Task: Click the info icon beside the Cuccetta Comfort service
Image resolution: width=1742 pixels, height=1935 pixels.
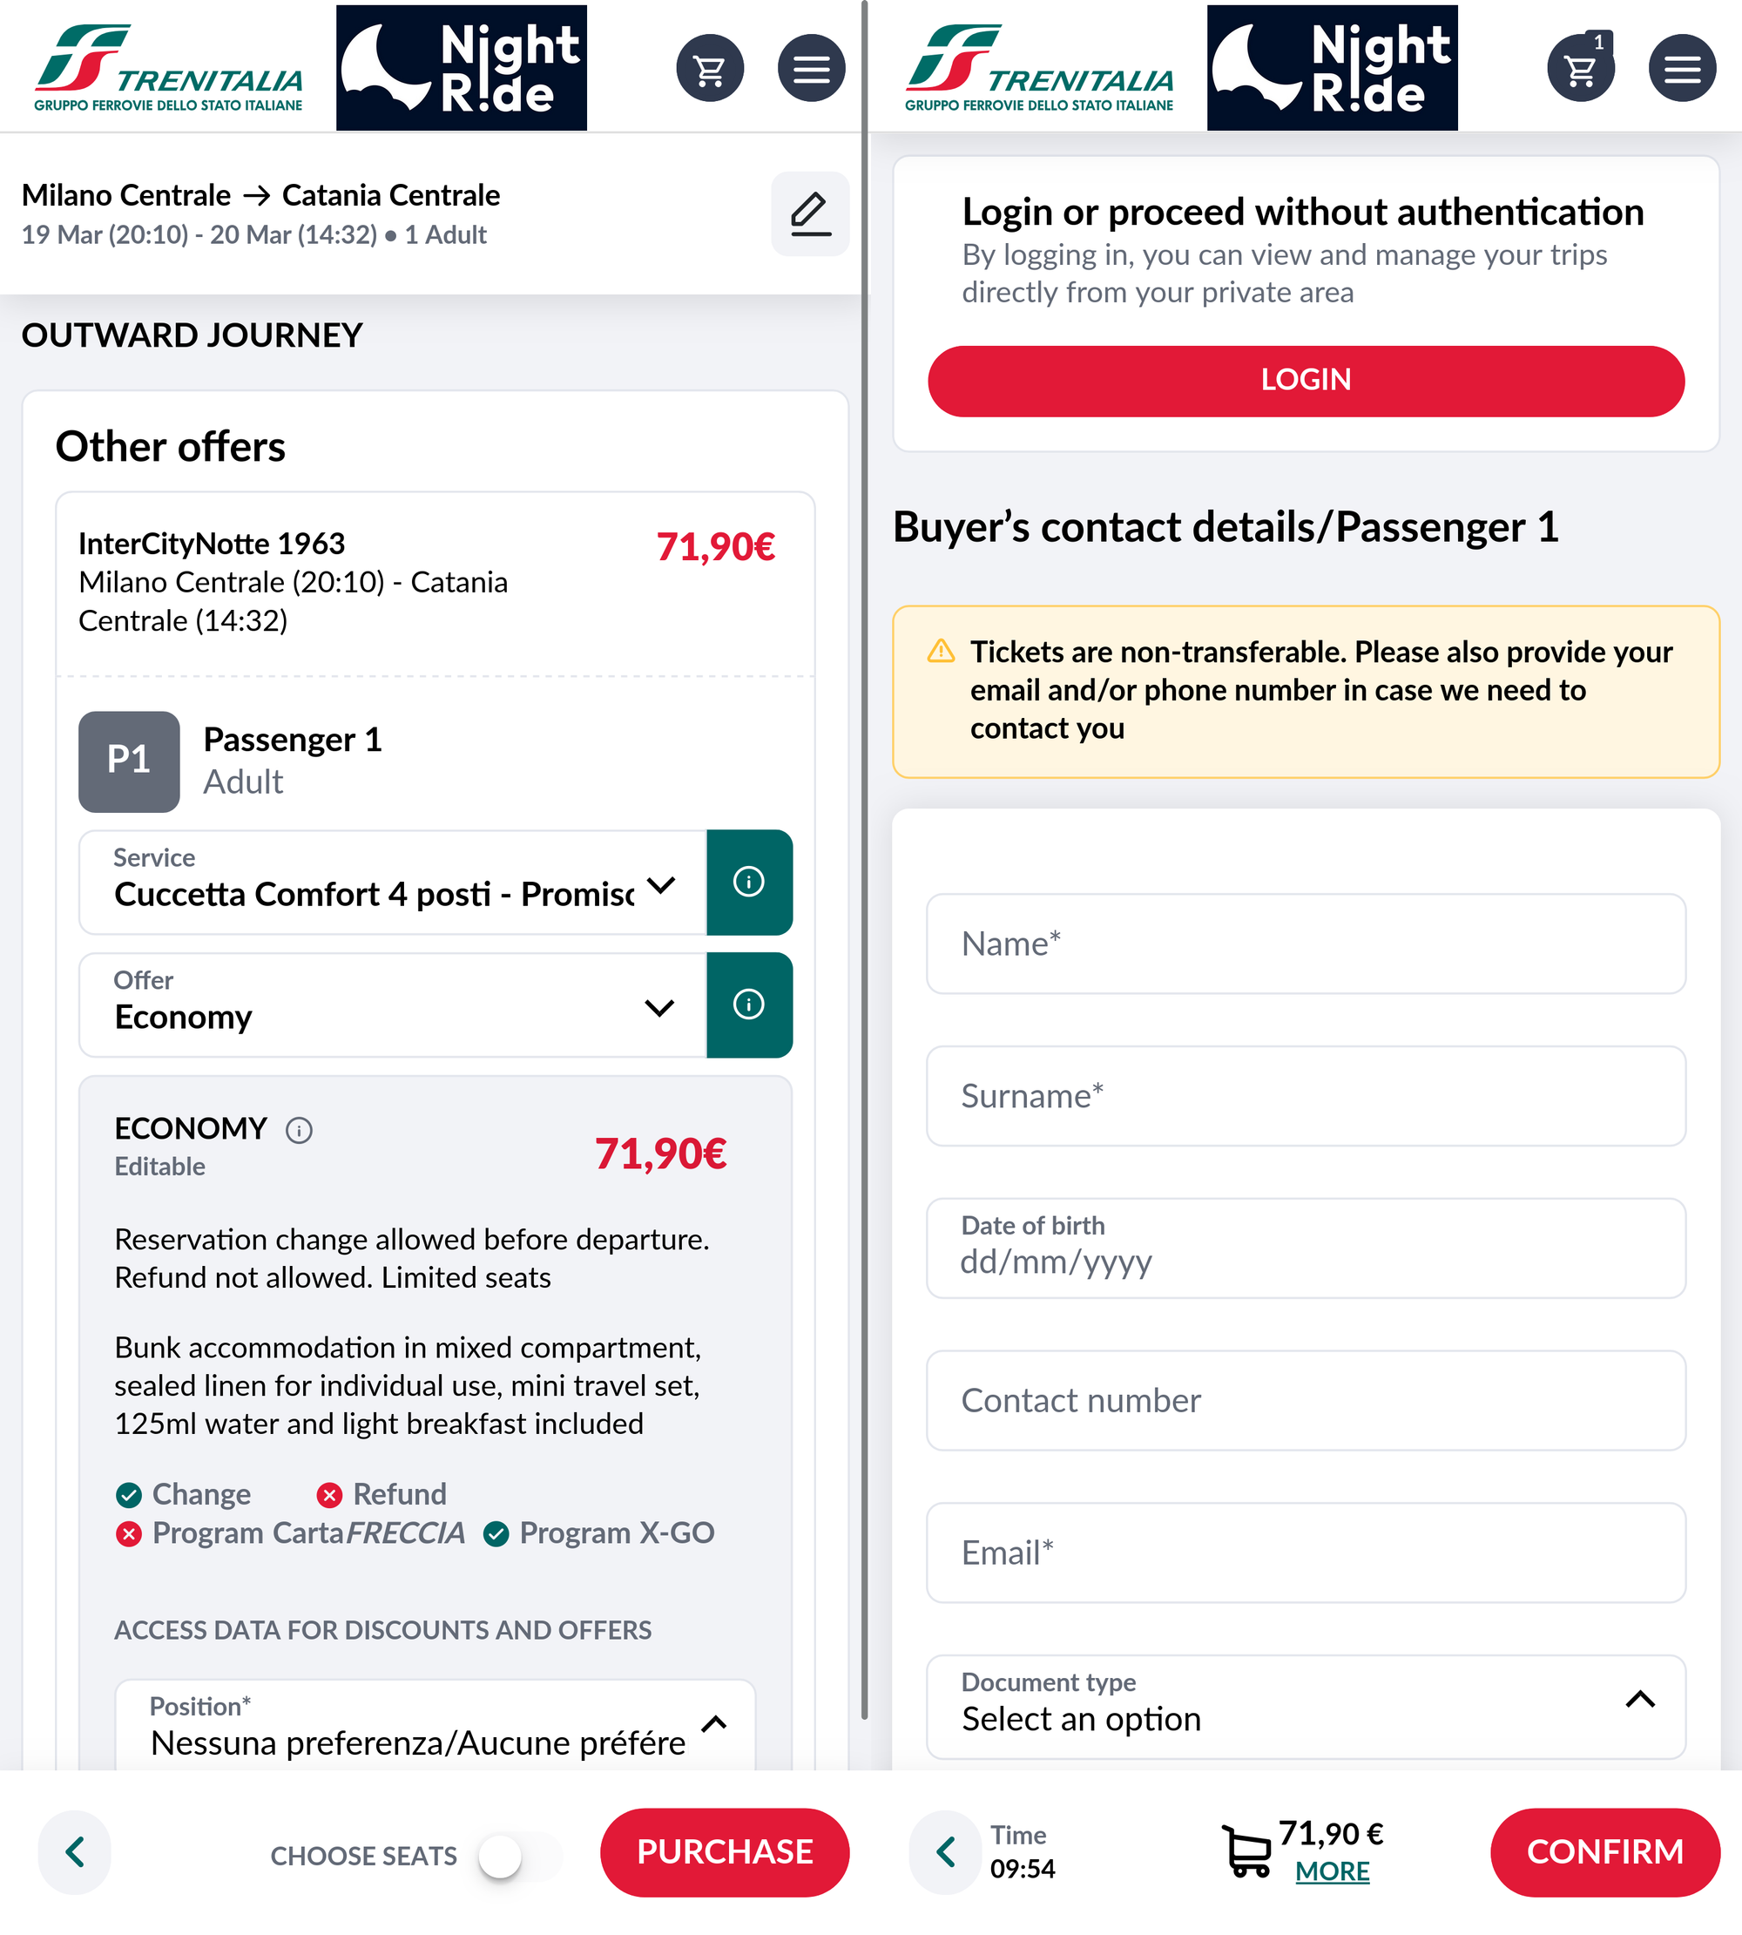Action: 749,883
